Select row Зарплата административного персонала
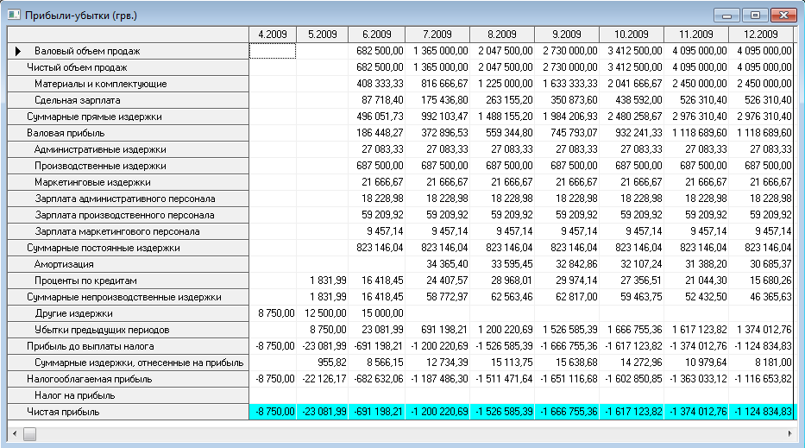Image resolution: width=805 pixels, height=448 pixels. point(129,199)
